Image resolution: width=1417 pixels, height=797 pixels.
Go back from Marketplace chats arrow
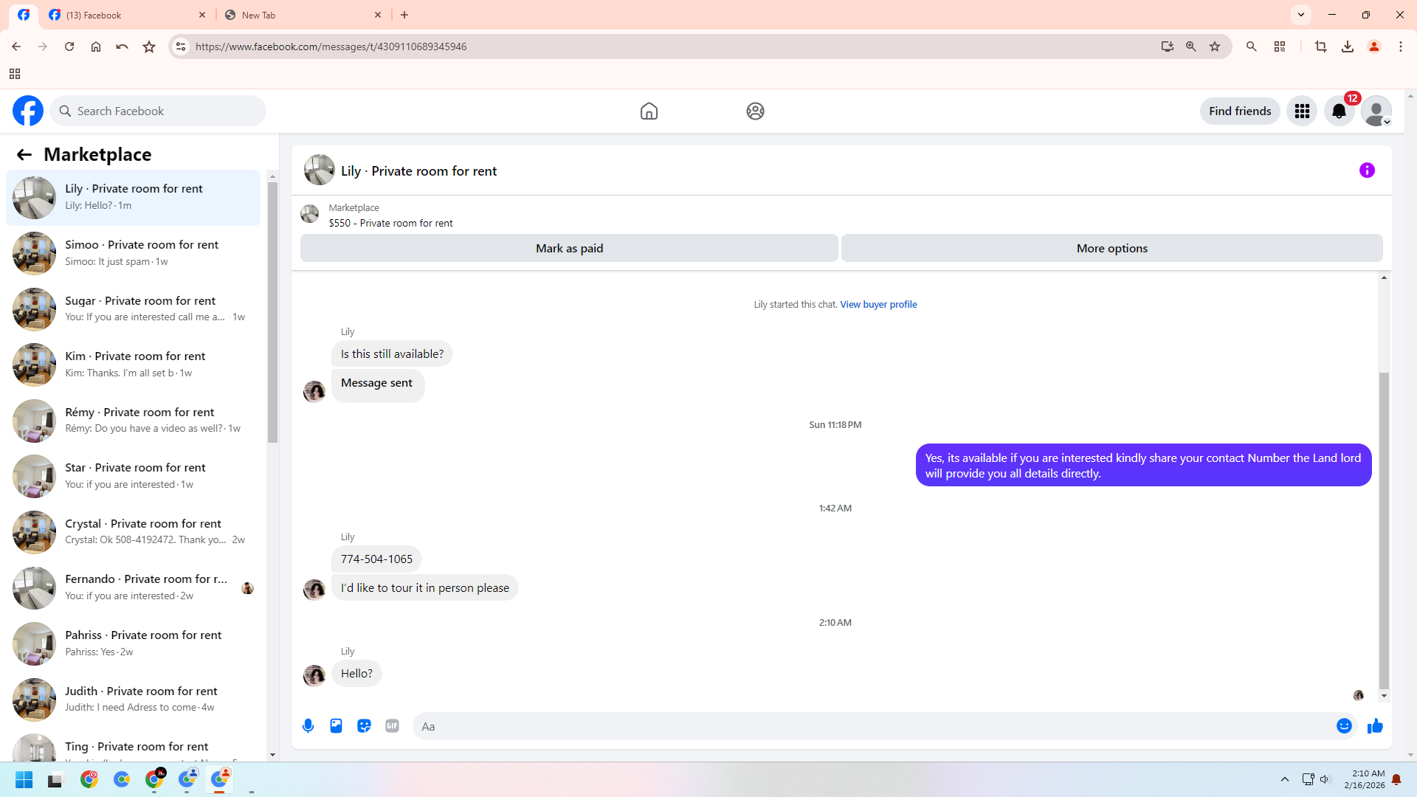(24, 155)
